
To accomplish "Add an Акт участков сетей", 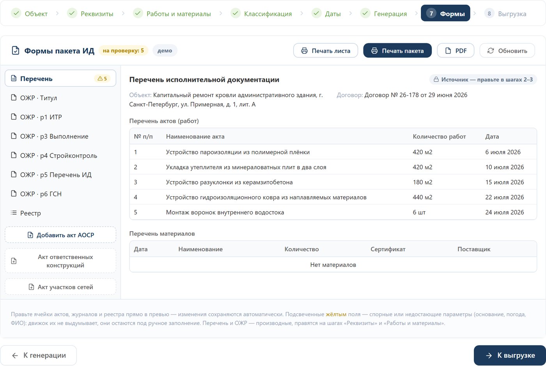I will coord(60,287).
